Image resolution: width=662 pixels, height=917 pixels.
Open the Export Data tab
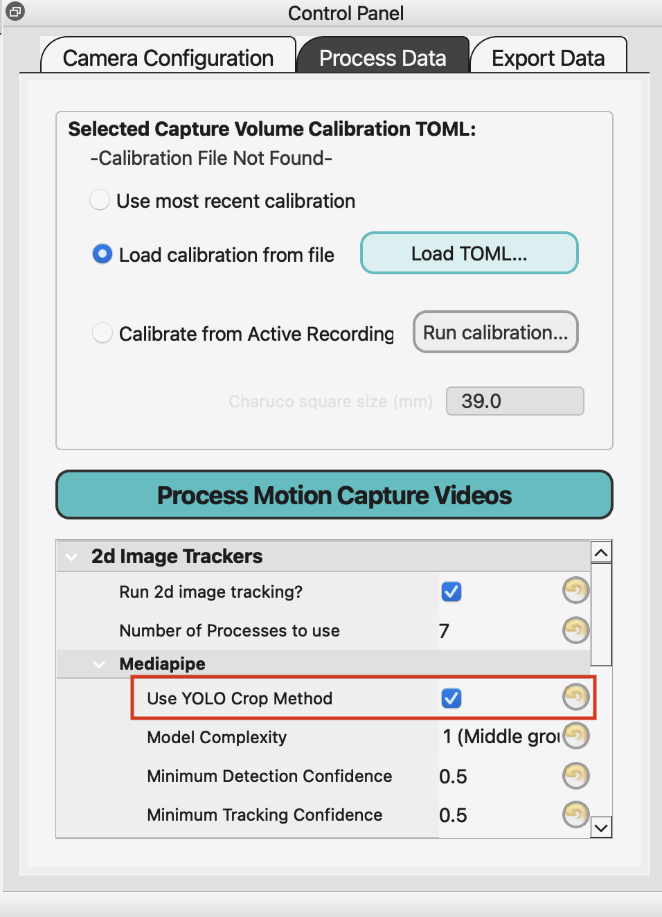(x=548, y=57)
